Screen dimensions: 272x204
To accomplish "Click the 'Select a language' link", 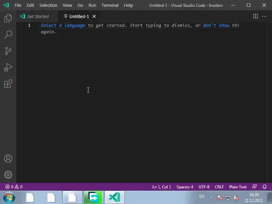I will [63, 25].
